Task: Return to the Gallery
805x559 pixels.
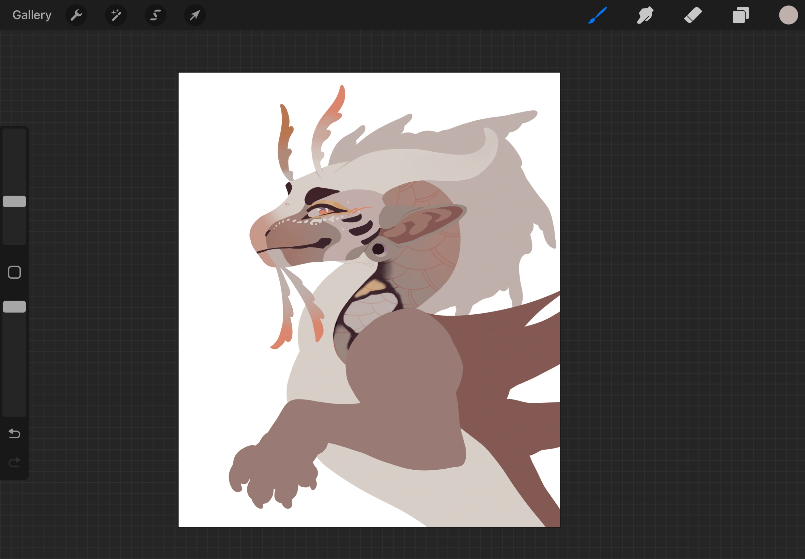Action: click(32, 15)
